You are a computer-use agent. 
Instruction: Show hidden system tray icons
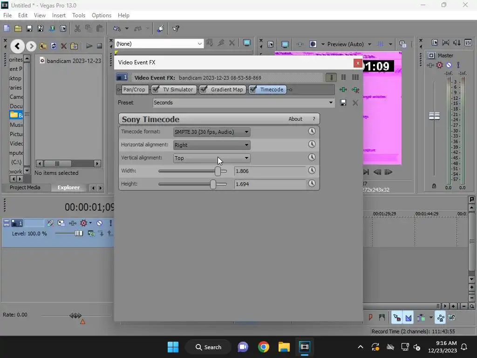pyautogui.click(x=361, y=347)
